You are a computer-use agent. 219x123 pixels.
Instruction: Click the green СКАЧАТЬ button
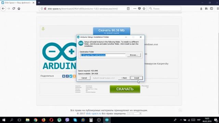click(x=125, y=89)
